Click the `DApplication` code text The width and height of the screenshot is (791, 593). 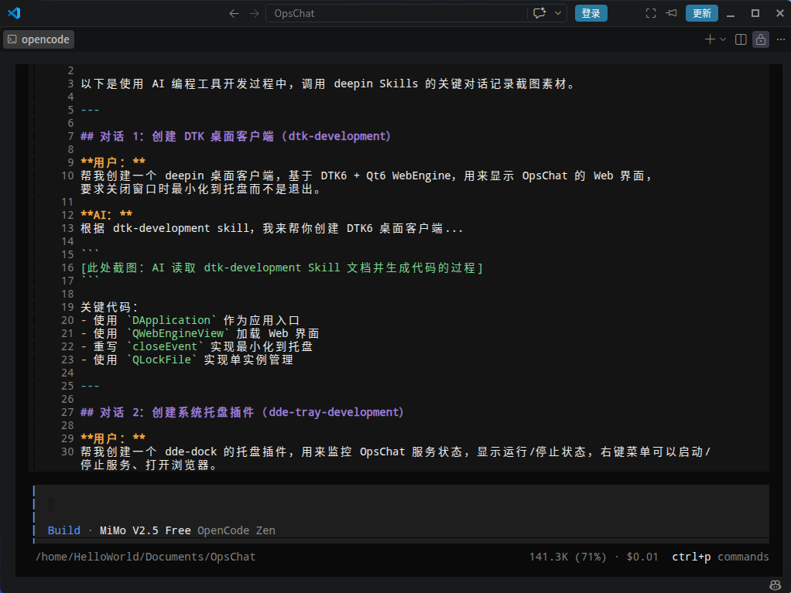pyautogui.click(x=172, y=320)
